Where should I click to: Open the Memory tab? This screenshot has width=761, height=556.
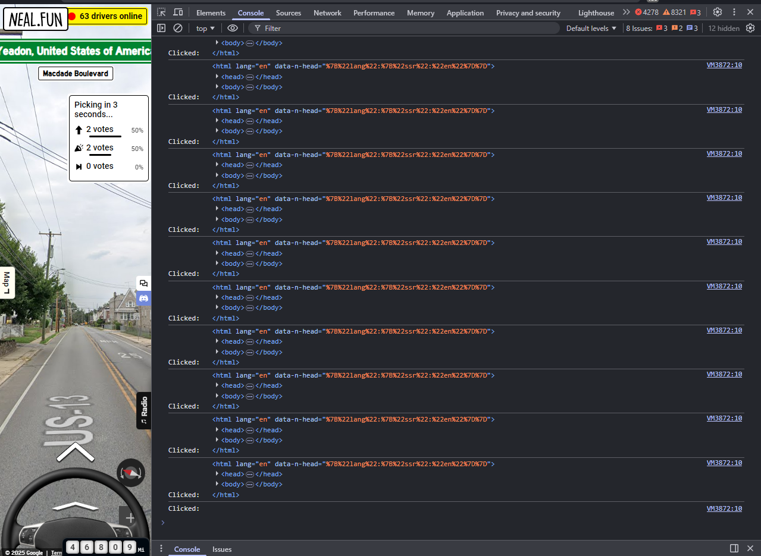421,12
